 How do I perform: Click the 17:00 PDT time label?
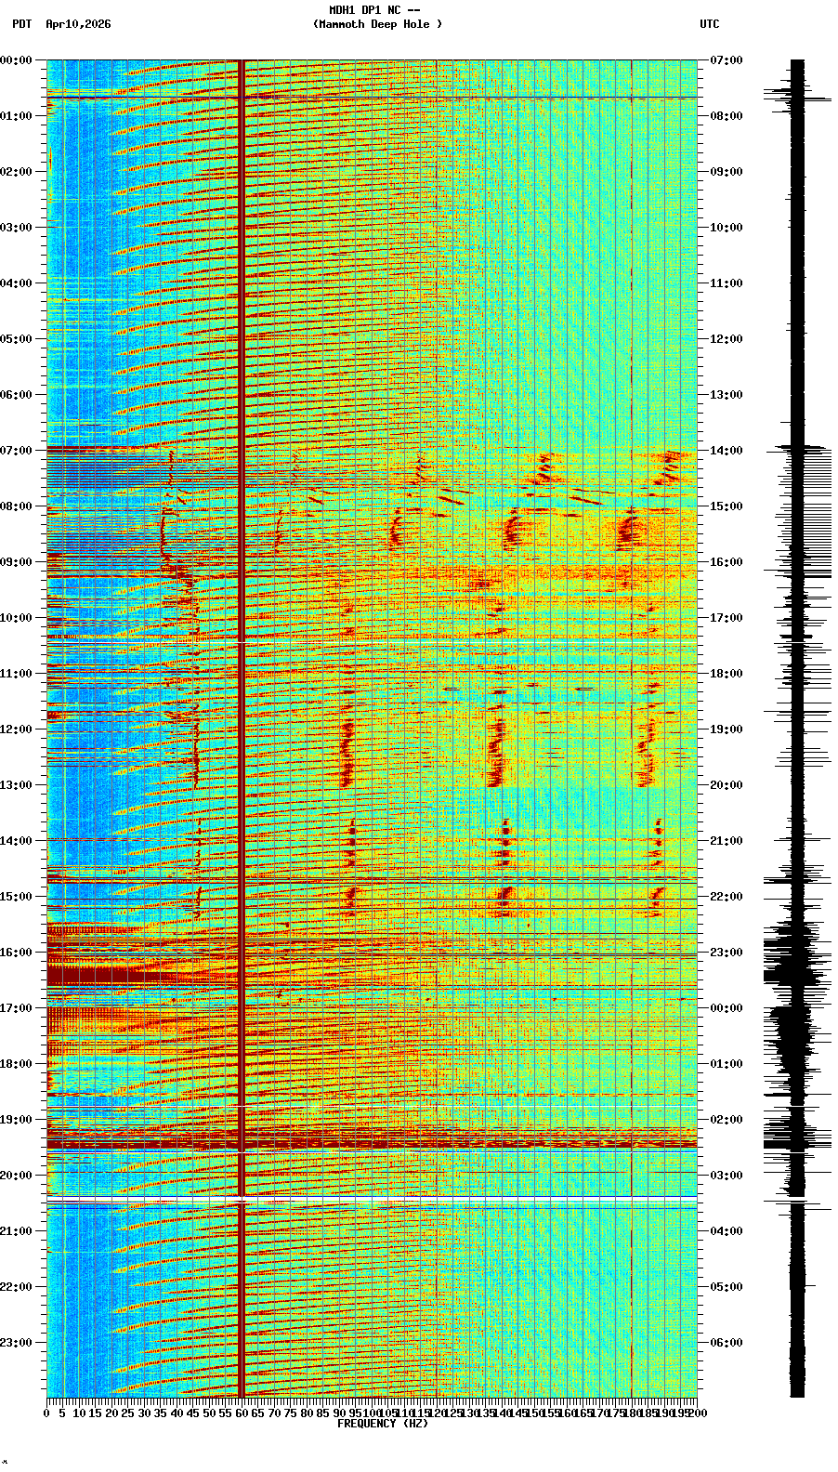click(x=17, y=1008)
